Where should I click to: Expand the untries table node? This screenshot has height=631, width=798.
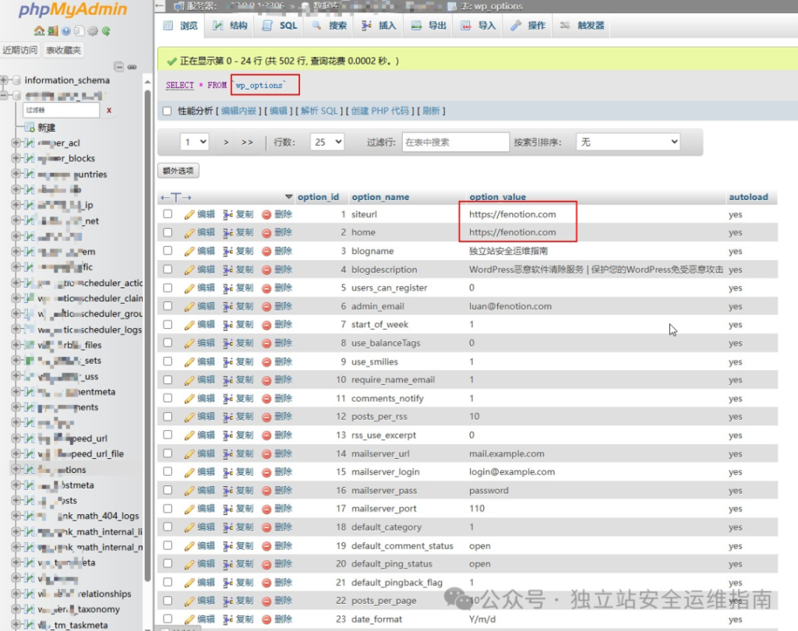(x=16, y=174)
